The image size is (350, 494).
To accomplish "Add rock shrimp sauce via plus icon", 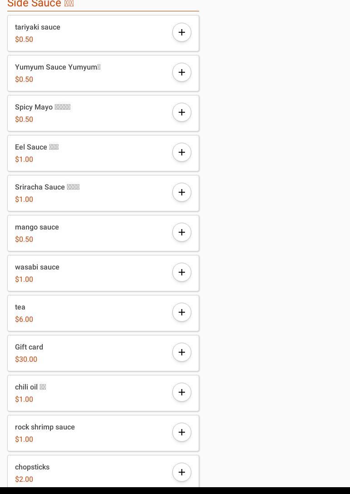I will 182,432.
